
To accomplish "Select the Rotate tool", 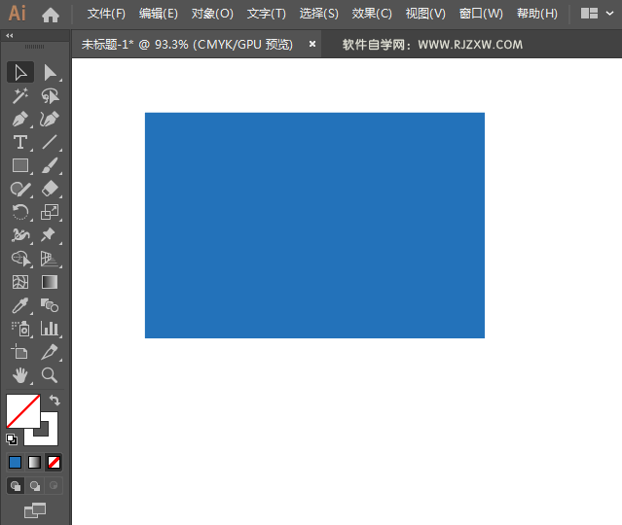I will coord(20,212).
